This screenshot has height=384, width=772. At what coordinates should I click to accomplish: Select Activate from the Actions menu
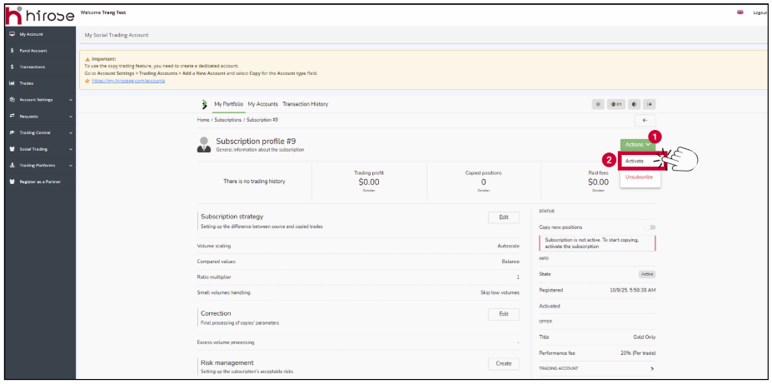pyautogui.click(x=635, y=161)
